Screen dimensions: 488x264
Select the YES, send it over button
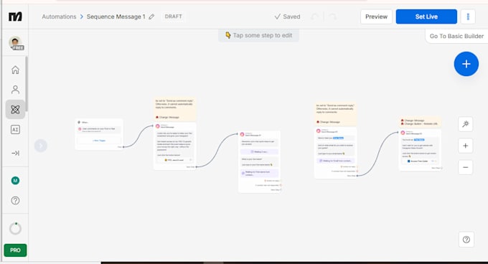[x=174, y=160]
